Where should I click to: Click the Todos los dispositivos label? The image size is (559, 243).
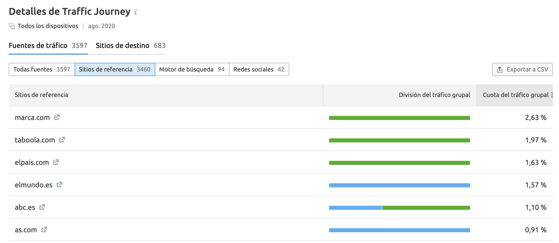(48, 26)
